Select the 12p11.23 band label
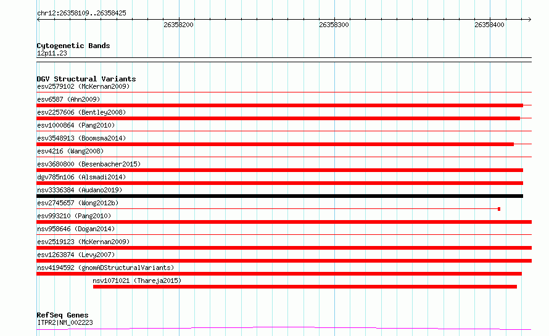 52,53
